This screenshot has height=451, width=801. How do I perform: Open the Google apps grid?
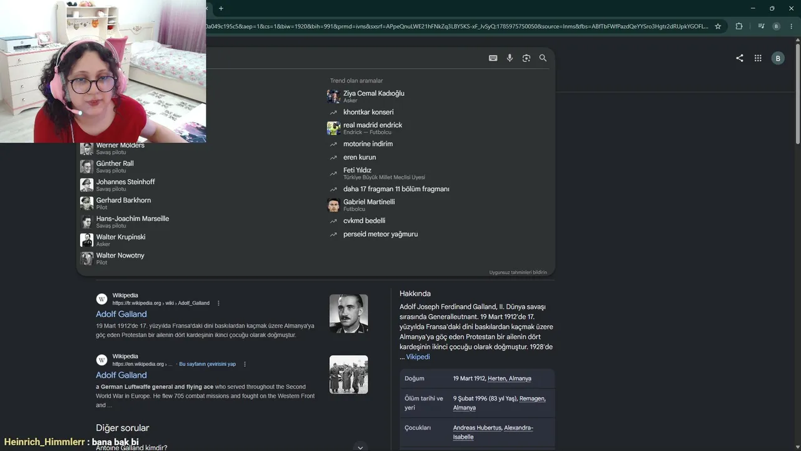[x=758, y=58]
